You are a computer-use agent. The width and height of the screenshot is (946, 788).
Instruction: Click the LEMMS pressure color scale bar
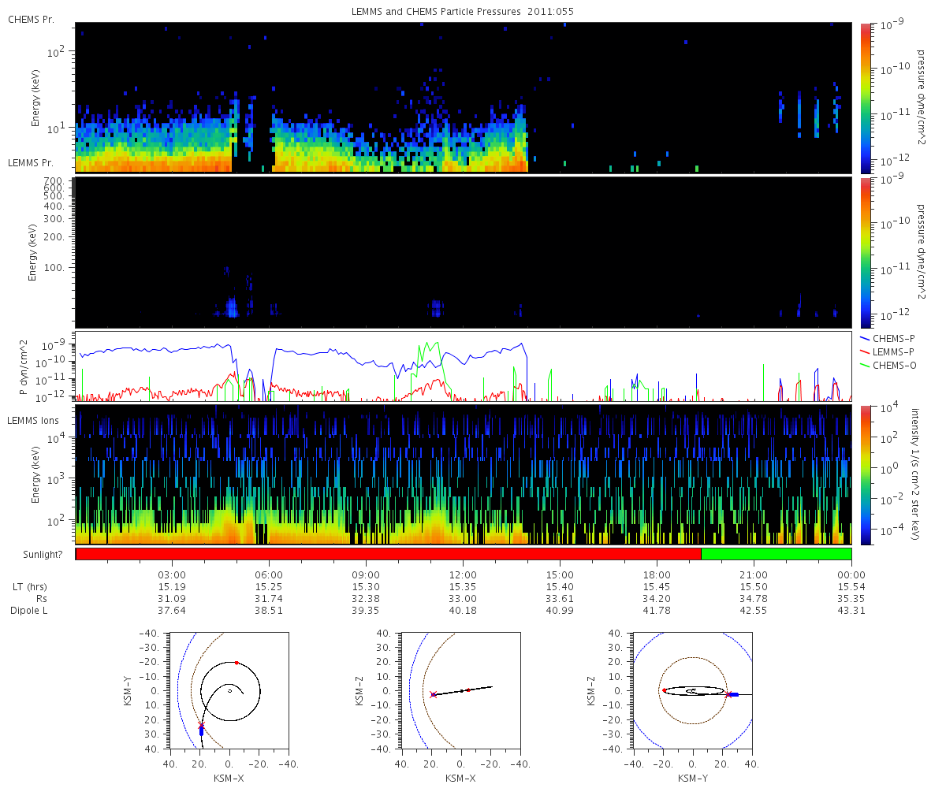865,252
